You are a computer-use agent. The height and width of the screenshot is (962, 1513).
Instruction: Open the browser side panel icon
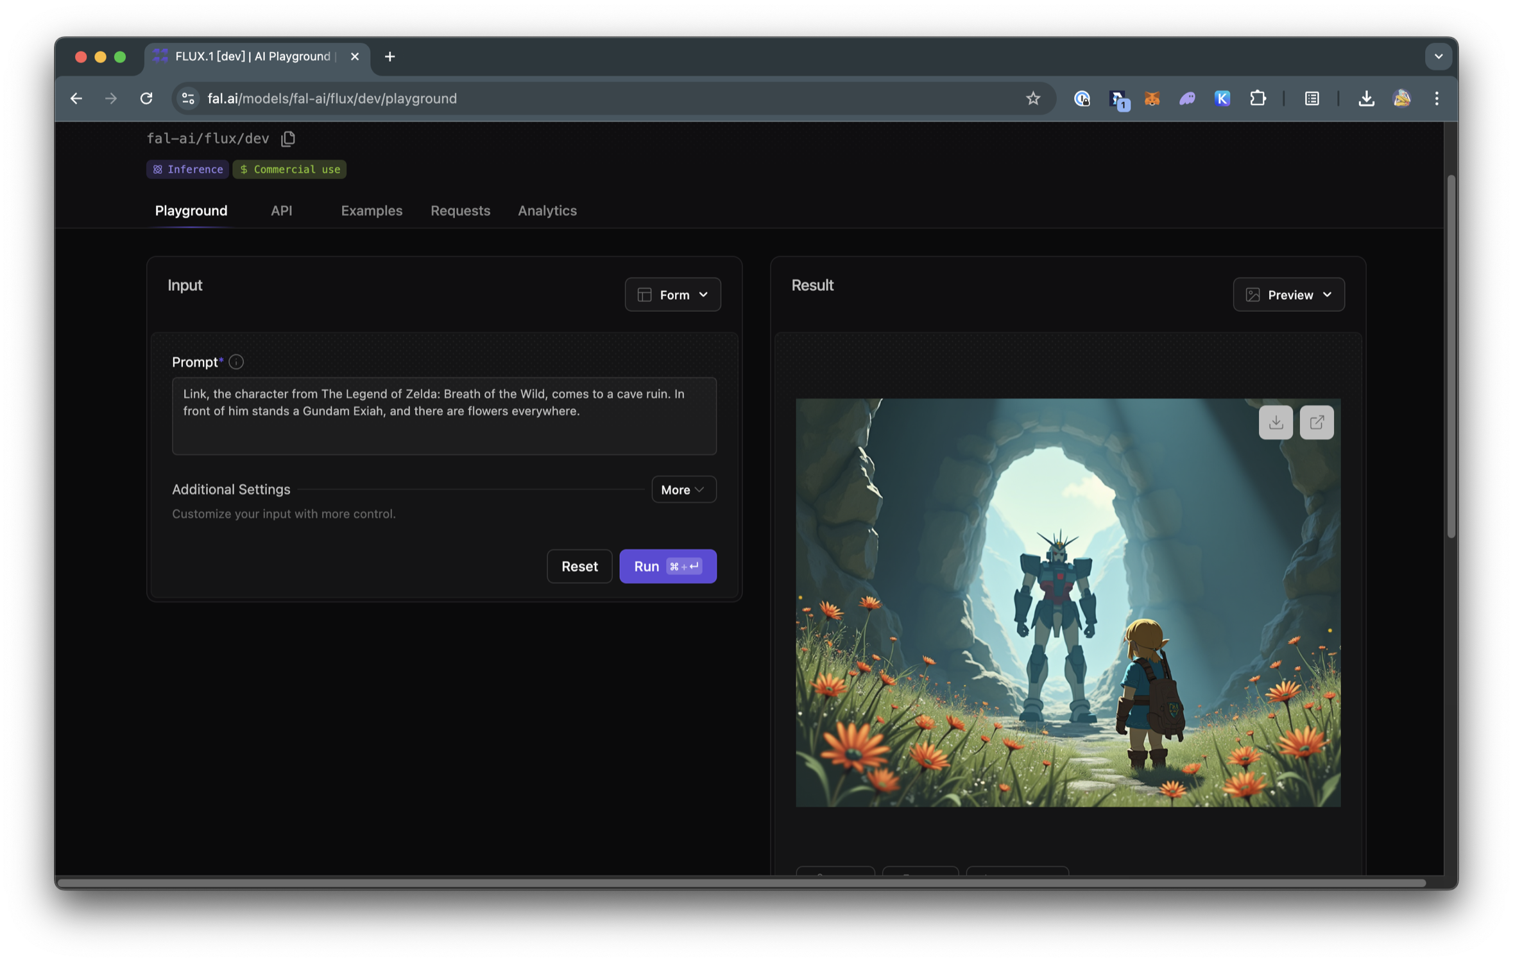click(x=1312, y=98)
